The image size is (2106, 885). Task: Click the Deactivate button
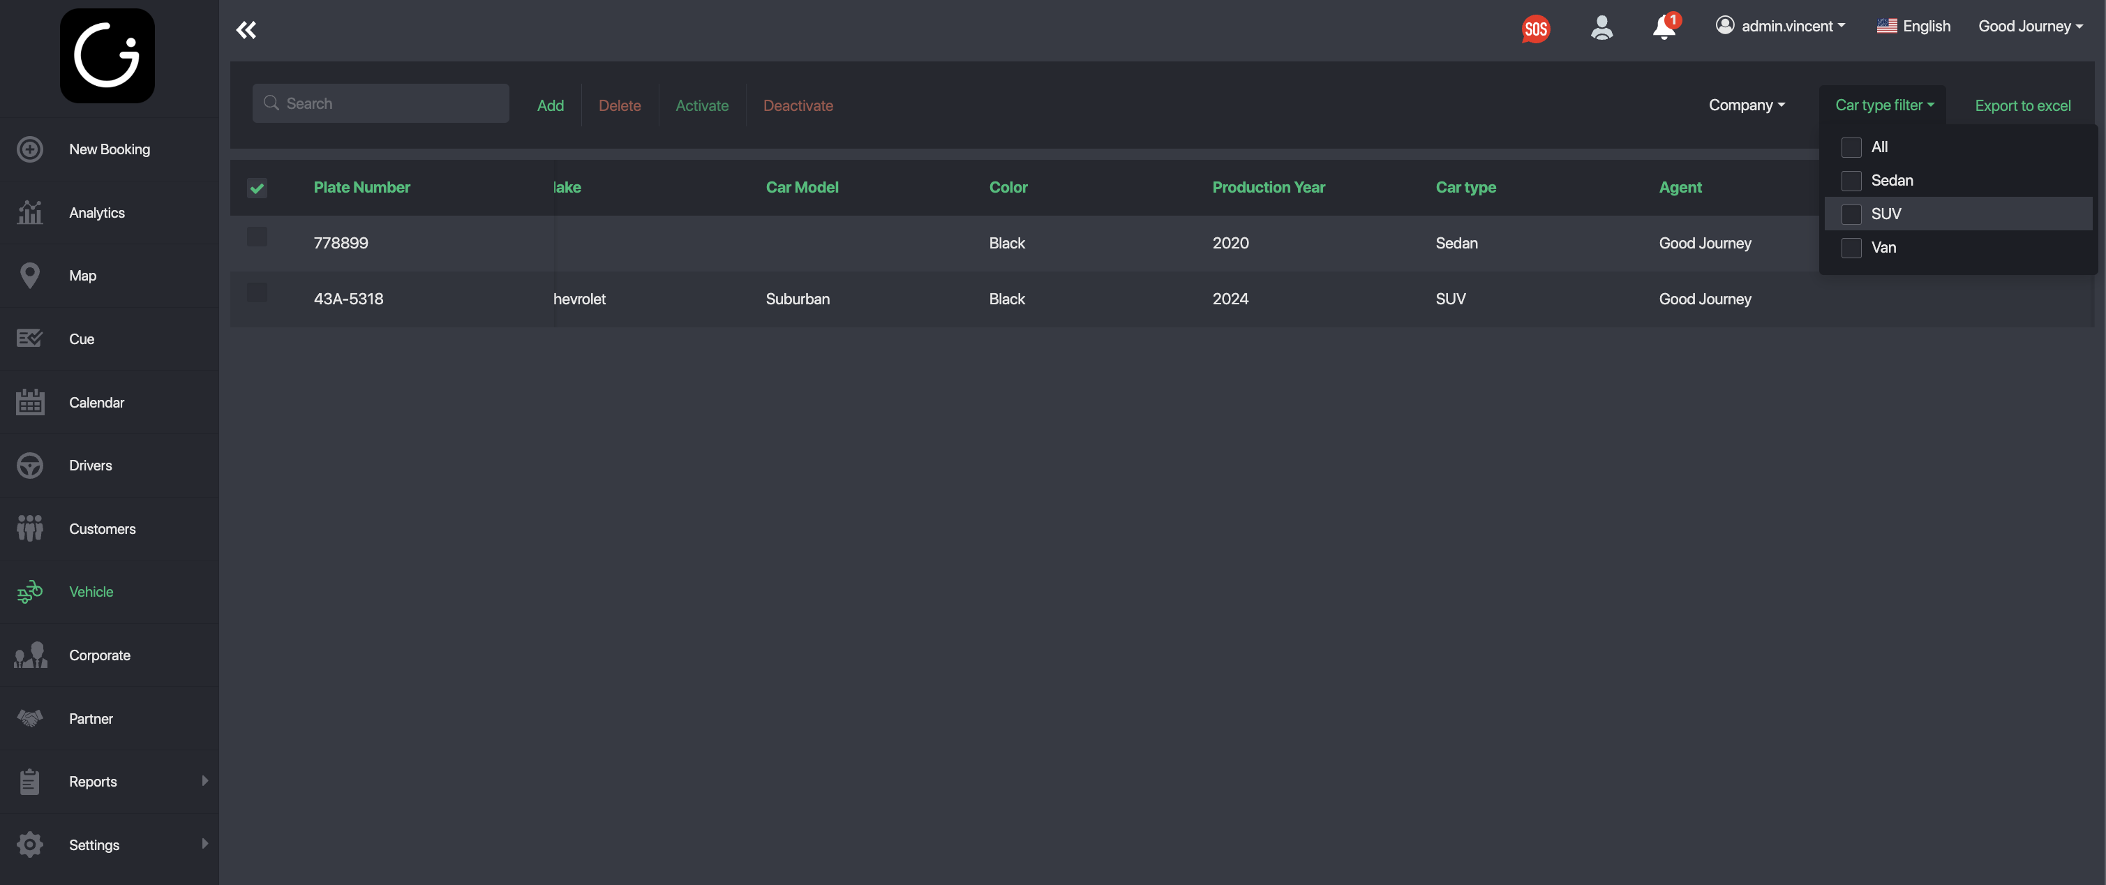798,105
